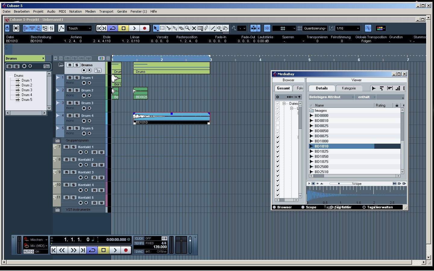434x271 pixels.
Task: Pick the Split scissors tool
Action: click(x=168, y=28)
